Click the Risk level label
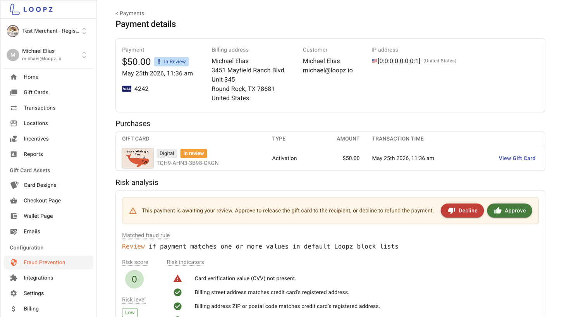564x317 pixels. [134, 300]
